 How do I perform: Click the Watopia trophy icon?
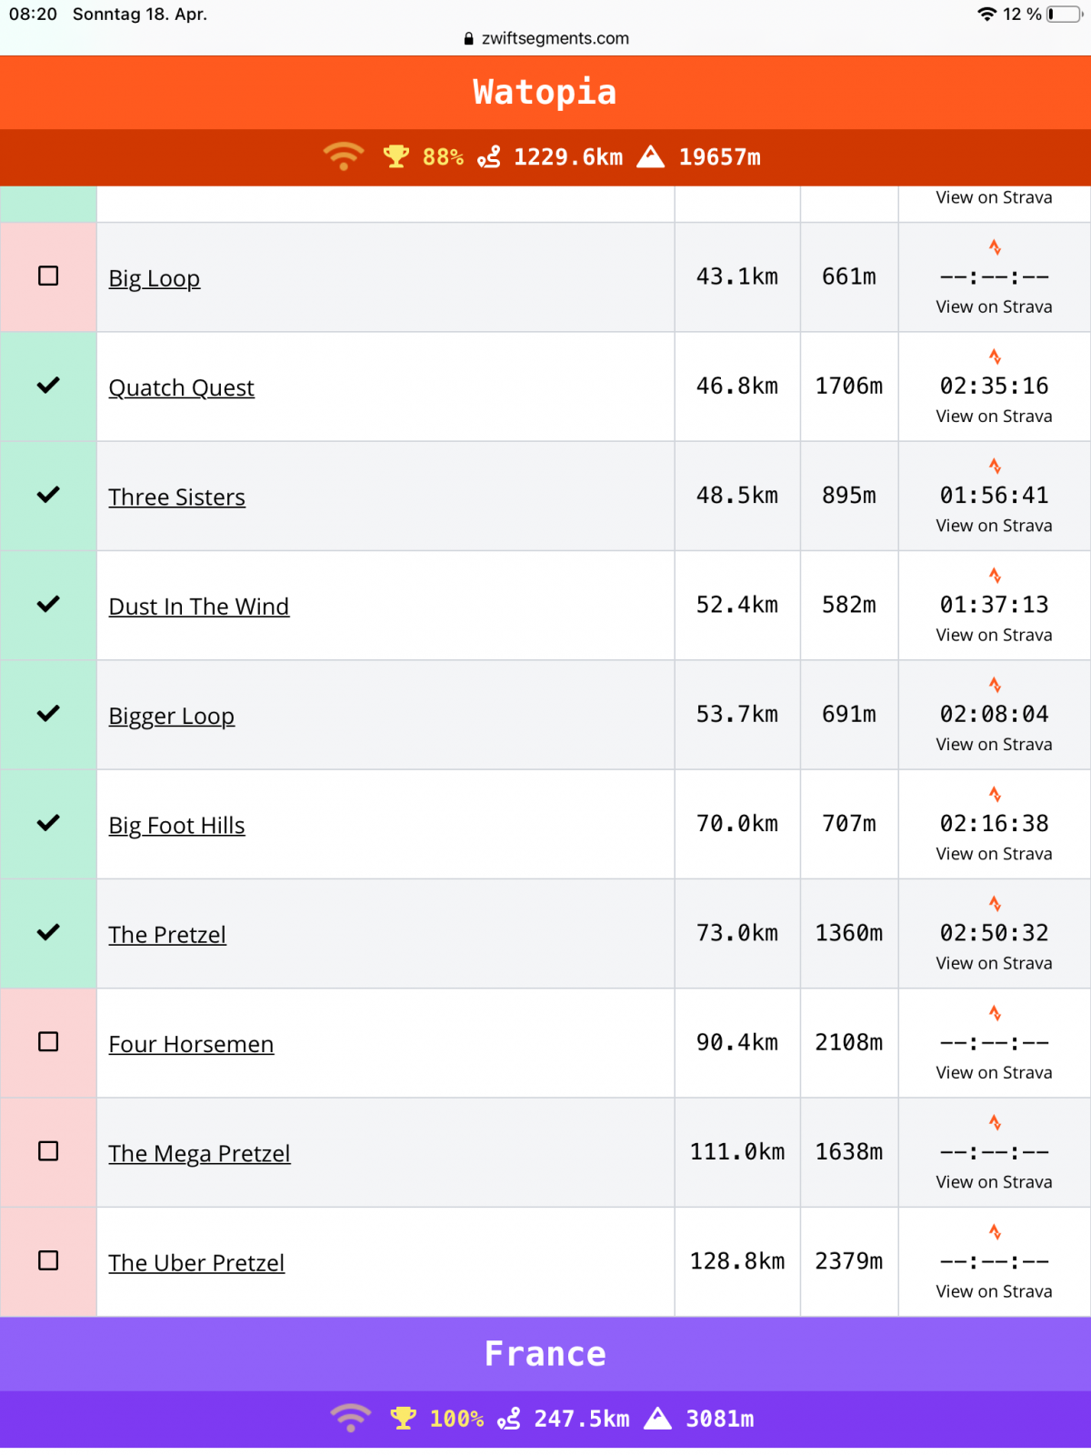click(x=395, y=156)
